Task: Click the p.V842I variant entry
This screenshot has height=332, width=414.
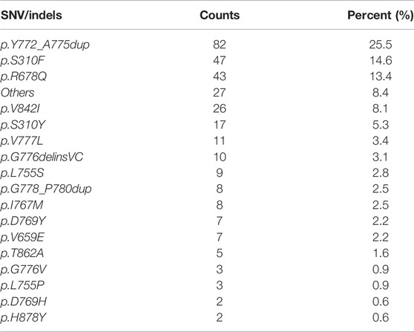Action: (x=20, y=108)
